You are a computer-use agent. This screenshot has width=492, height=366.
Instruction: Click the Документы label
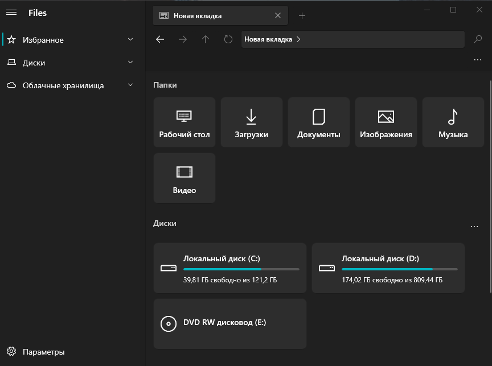[319, 134]
